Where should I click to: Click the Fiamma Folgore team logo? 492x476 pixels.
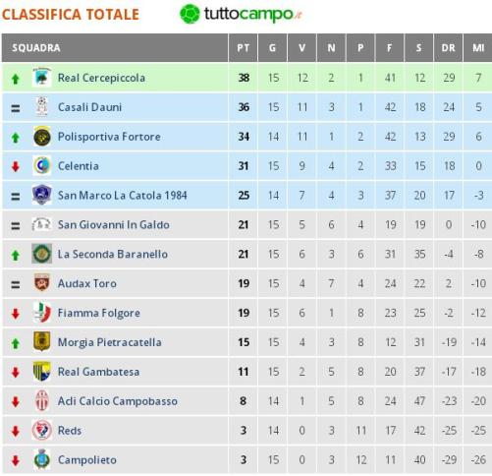tap(42, 313)
